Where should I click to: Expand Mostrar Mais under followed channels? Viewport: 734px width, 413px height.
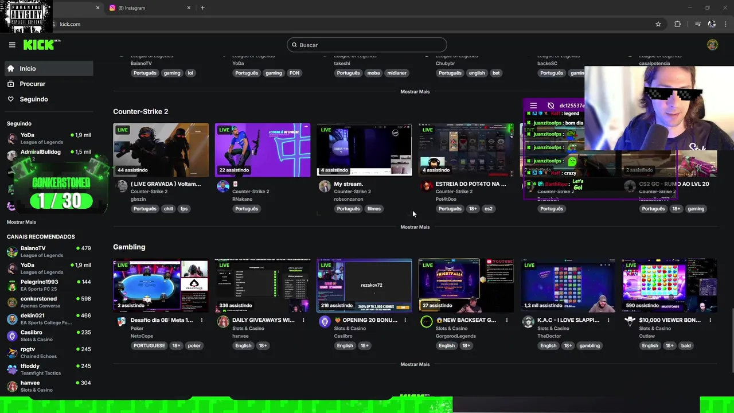tap(21, 222)
